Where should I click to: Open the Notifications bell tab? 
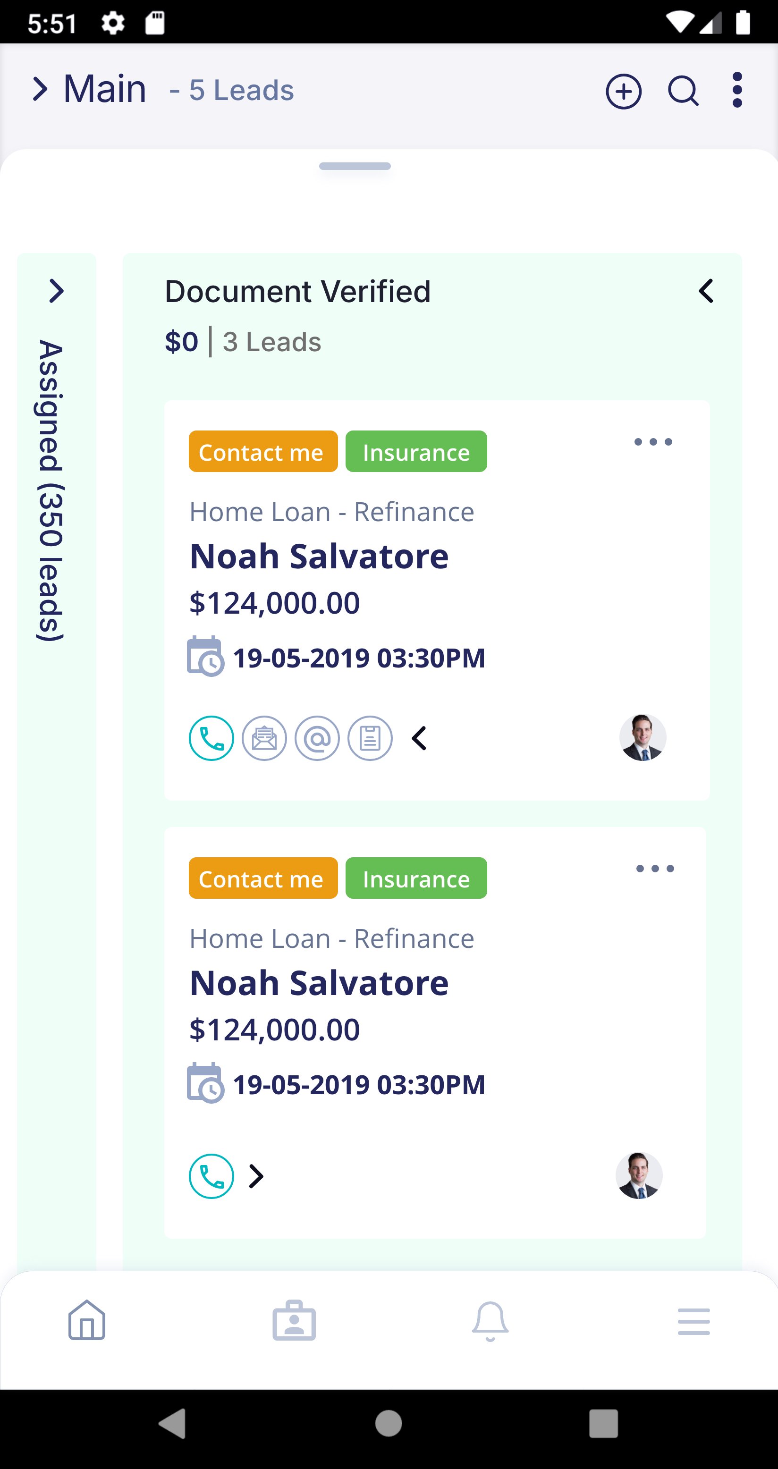tap(490, 1321)
